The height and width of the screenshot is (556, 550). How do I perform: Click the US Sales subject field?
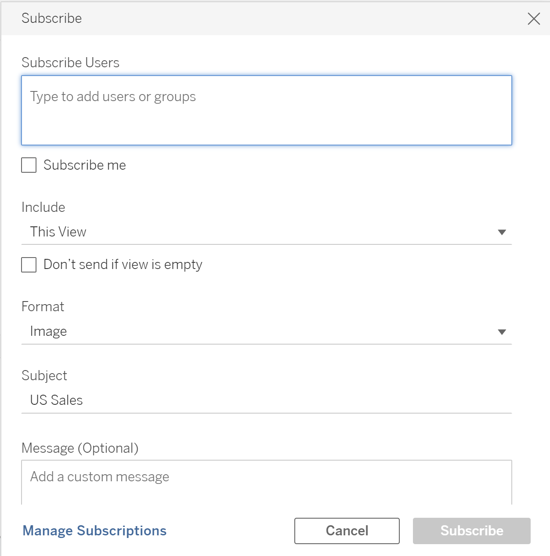[266, 400]
